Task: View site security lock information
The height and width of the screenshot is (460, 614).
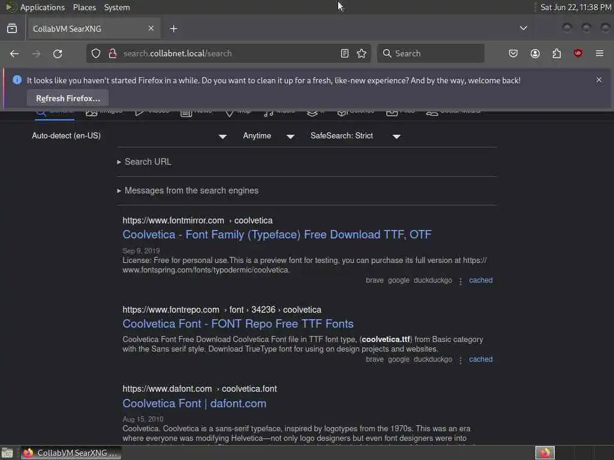Action: pyautogui.click(x=113, y=53)
